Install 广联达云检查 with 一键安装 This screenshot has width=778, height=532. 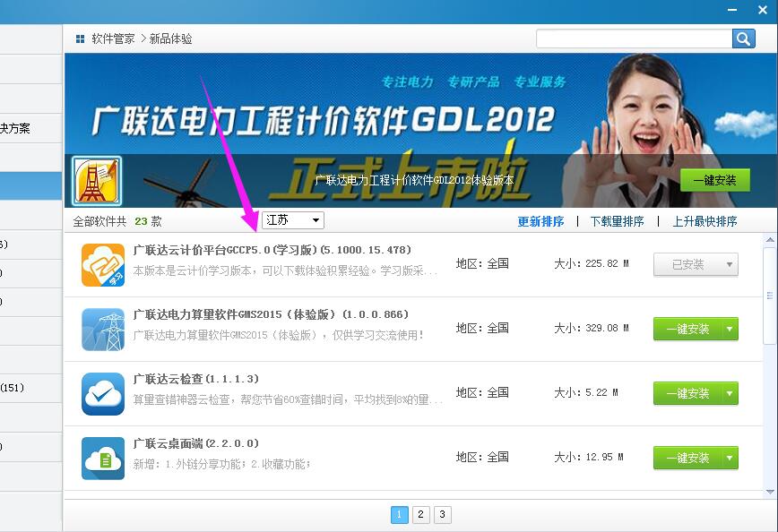(687, 393)
